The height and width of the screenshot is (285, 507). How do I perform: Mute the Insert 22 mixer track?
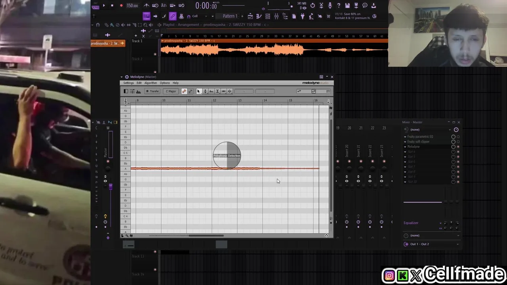(x=372, y=161)
